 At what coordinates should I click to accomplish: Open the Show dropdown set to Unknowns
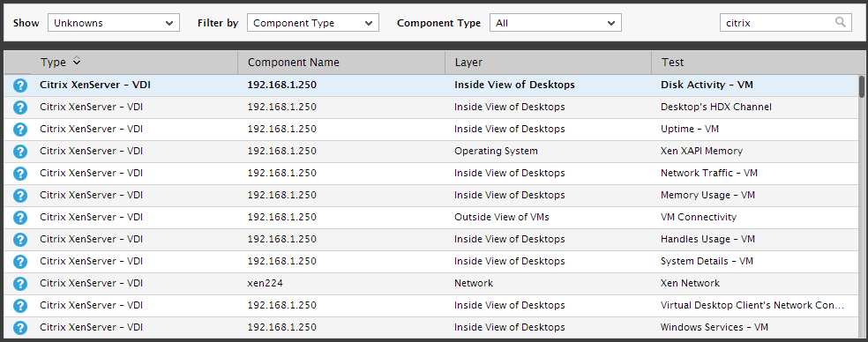[114, 23]
